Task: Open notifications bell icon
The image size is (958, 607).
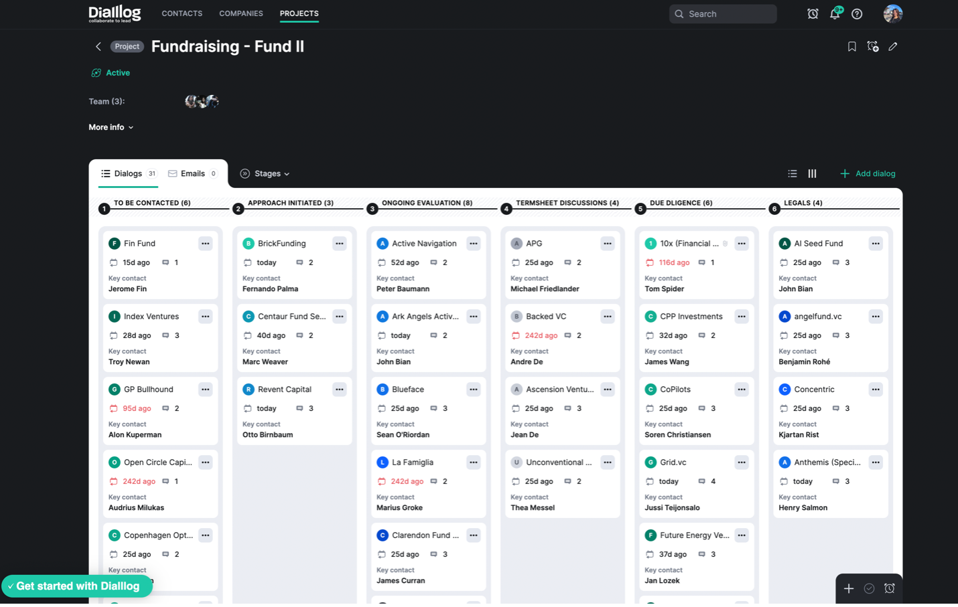Action: (x=835, y=13)
